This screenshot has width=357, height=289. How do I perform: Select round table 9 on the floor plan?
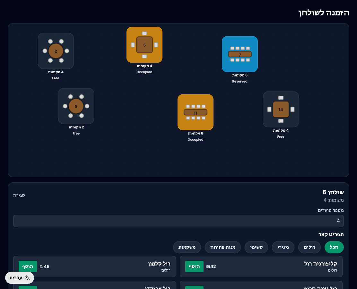(76, 106)
